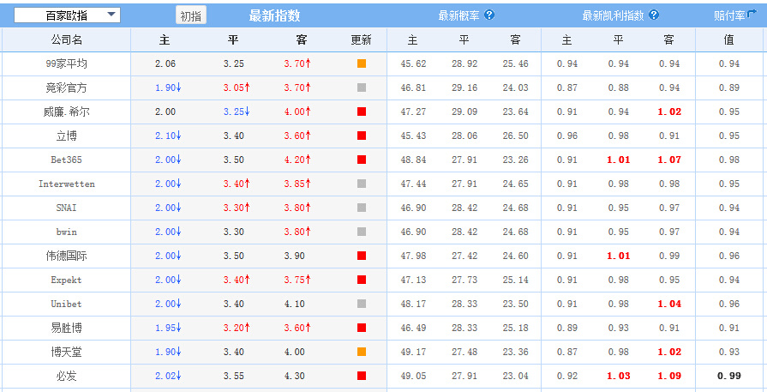
Task: Click orange update square for 博天堂
Action: click(x=362, y=352)
